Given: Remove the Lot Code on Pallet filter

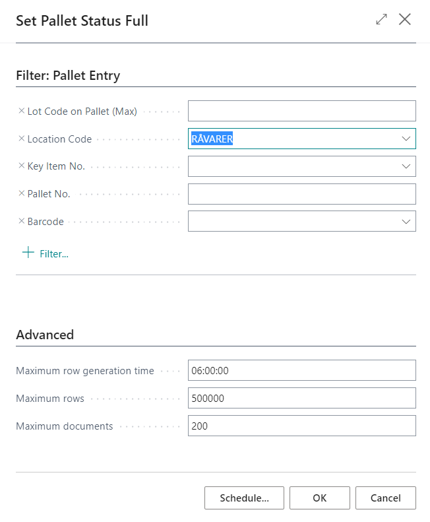Looking at the screenshot, I should (x=21, y=112).
